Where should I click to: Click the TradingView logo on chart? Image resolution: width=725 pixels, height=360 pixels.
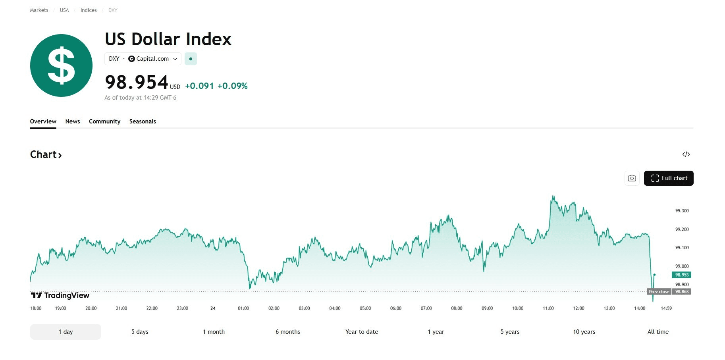(60, 295)
